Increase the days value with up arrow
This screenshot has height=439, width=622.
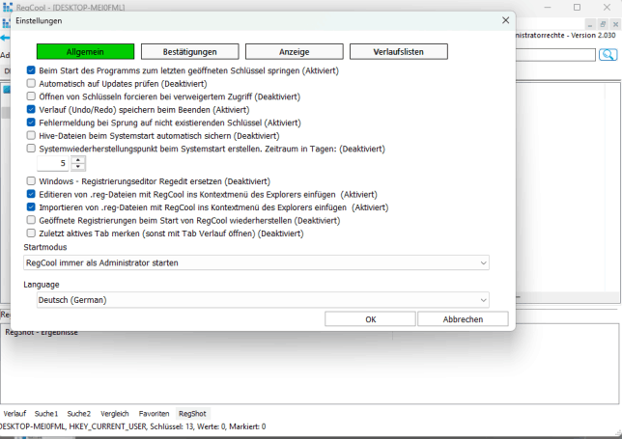[x=78, y=160]
